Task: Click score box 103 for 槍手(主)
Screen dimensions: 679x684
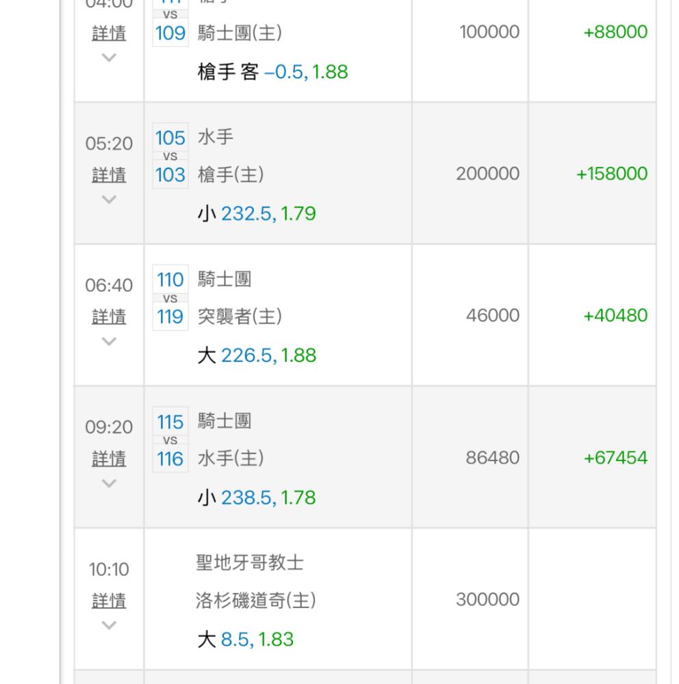Action: point(170,175)
